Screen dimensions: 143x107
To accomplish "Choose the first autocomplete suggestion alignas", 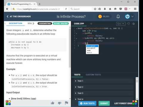I will coord(92,46).
